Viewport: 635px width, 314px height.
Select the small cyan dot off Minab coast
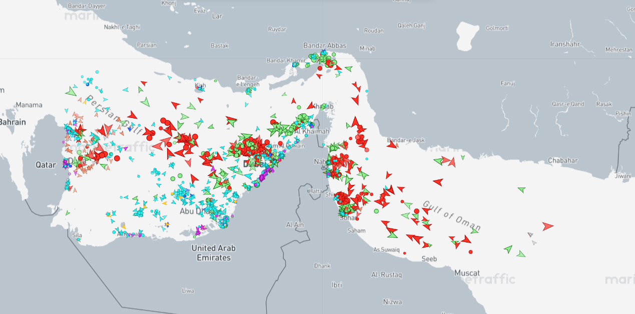367,91
